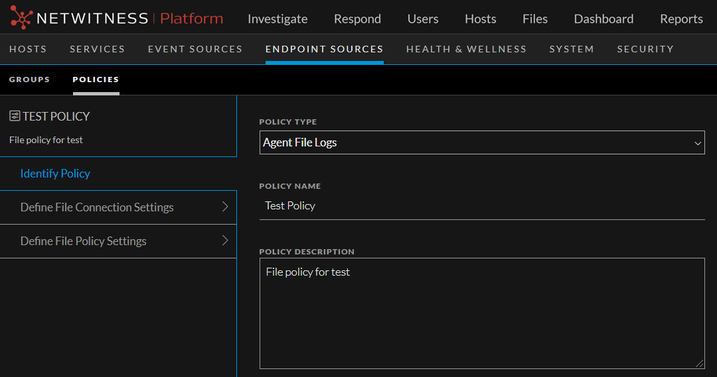Open the Reports menu
The height and width of the screenshot is (377, 717).
(x=681, y=19)
